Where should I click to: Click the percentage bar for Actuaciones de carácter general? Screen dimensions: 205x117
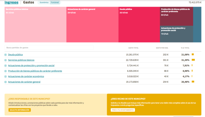click(193, 82)
